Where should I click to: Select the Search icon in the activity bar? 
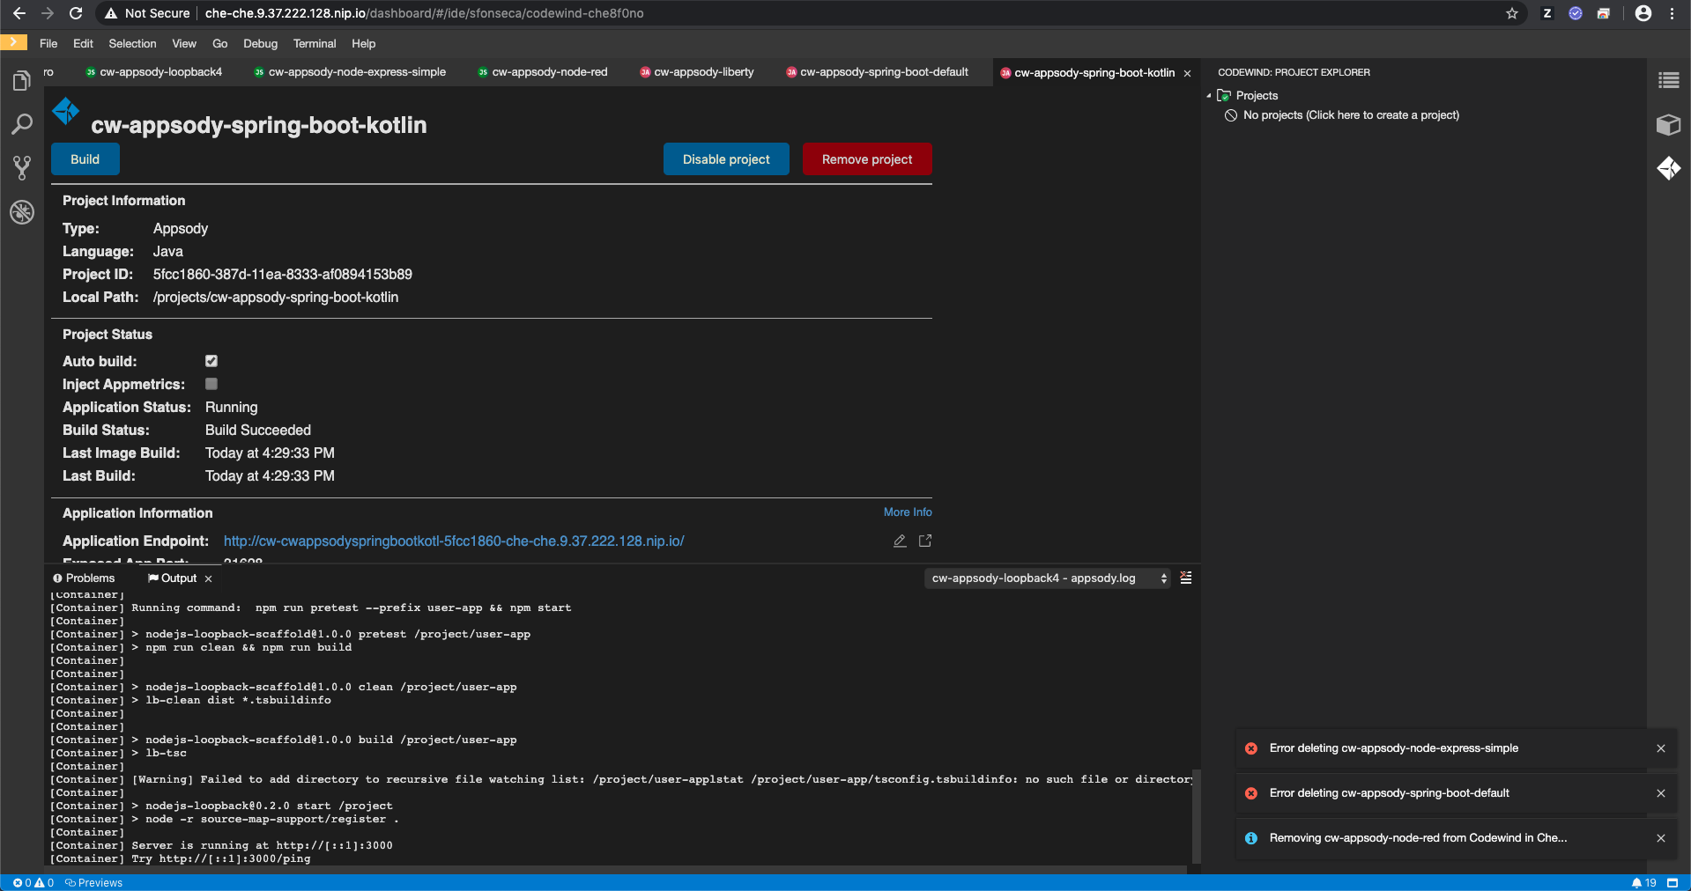(22, 124)
